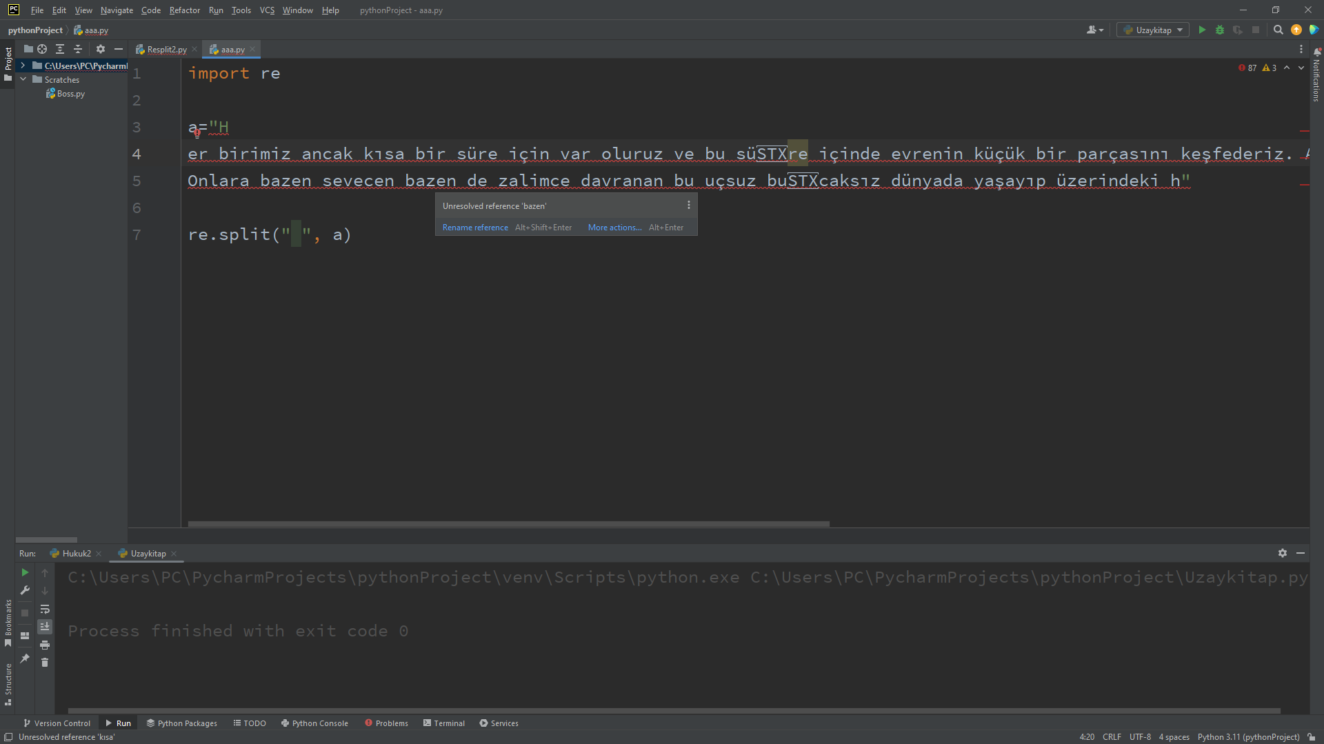The image size is (1324, 744).
Task: Expand the C:\Users\PC\Pycharm project folder
Action: click(x=23, y=66)
